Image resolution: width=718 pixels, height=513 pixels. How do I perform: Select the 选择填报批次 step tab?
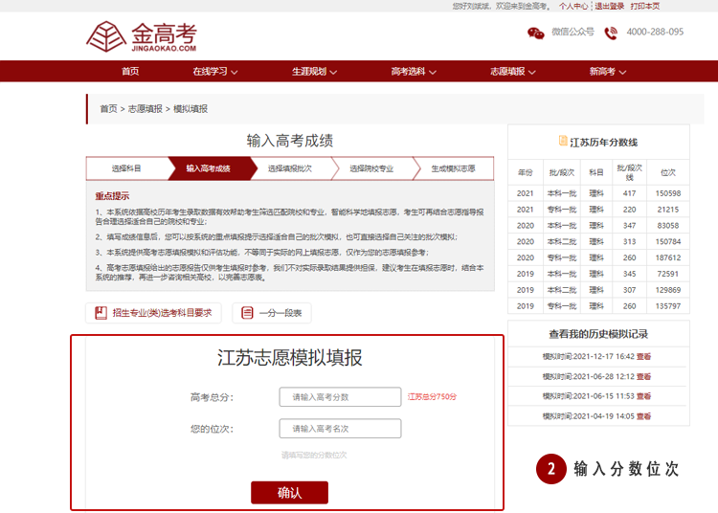[x=289, y=168]
